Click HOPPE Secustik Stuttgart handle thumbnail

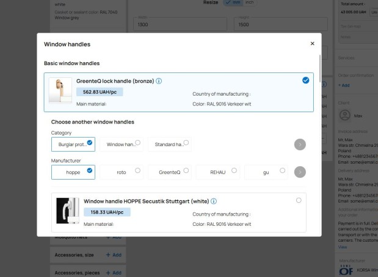[68, 211]
